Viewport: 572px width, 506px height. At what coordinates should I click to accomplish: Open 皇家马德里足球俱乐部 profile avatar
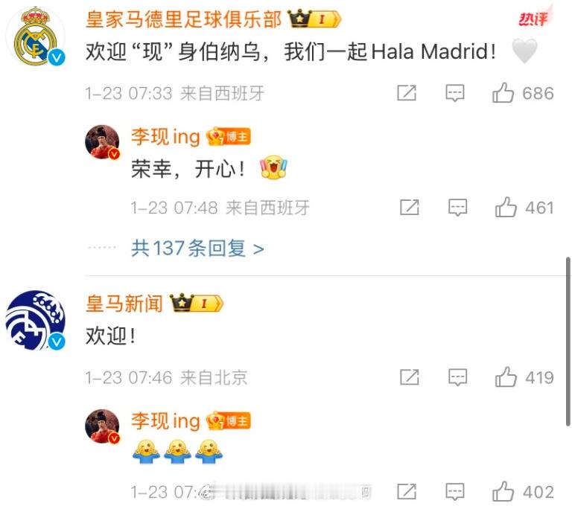36,36
